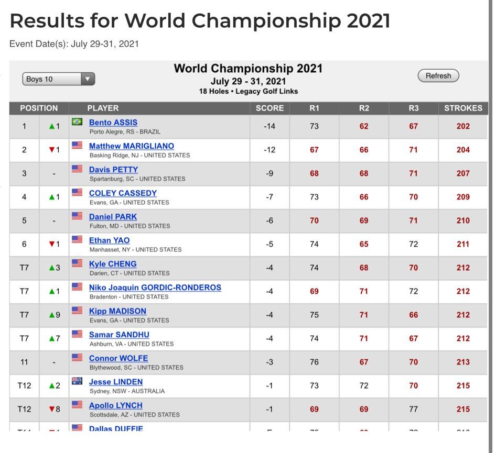Open Kyle CHENG player link
The image size is (496, 453).
click(113, 264)
